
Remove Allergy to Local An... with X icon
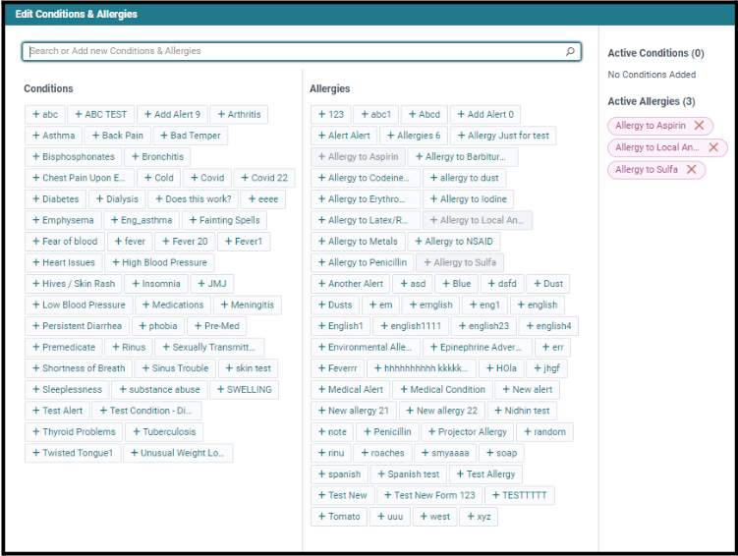(x=713, y=147)
